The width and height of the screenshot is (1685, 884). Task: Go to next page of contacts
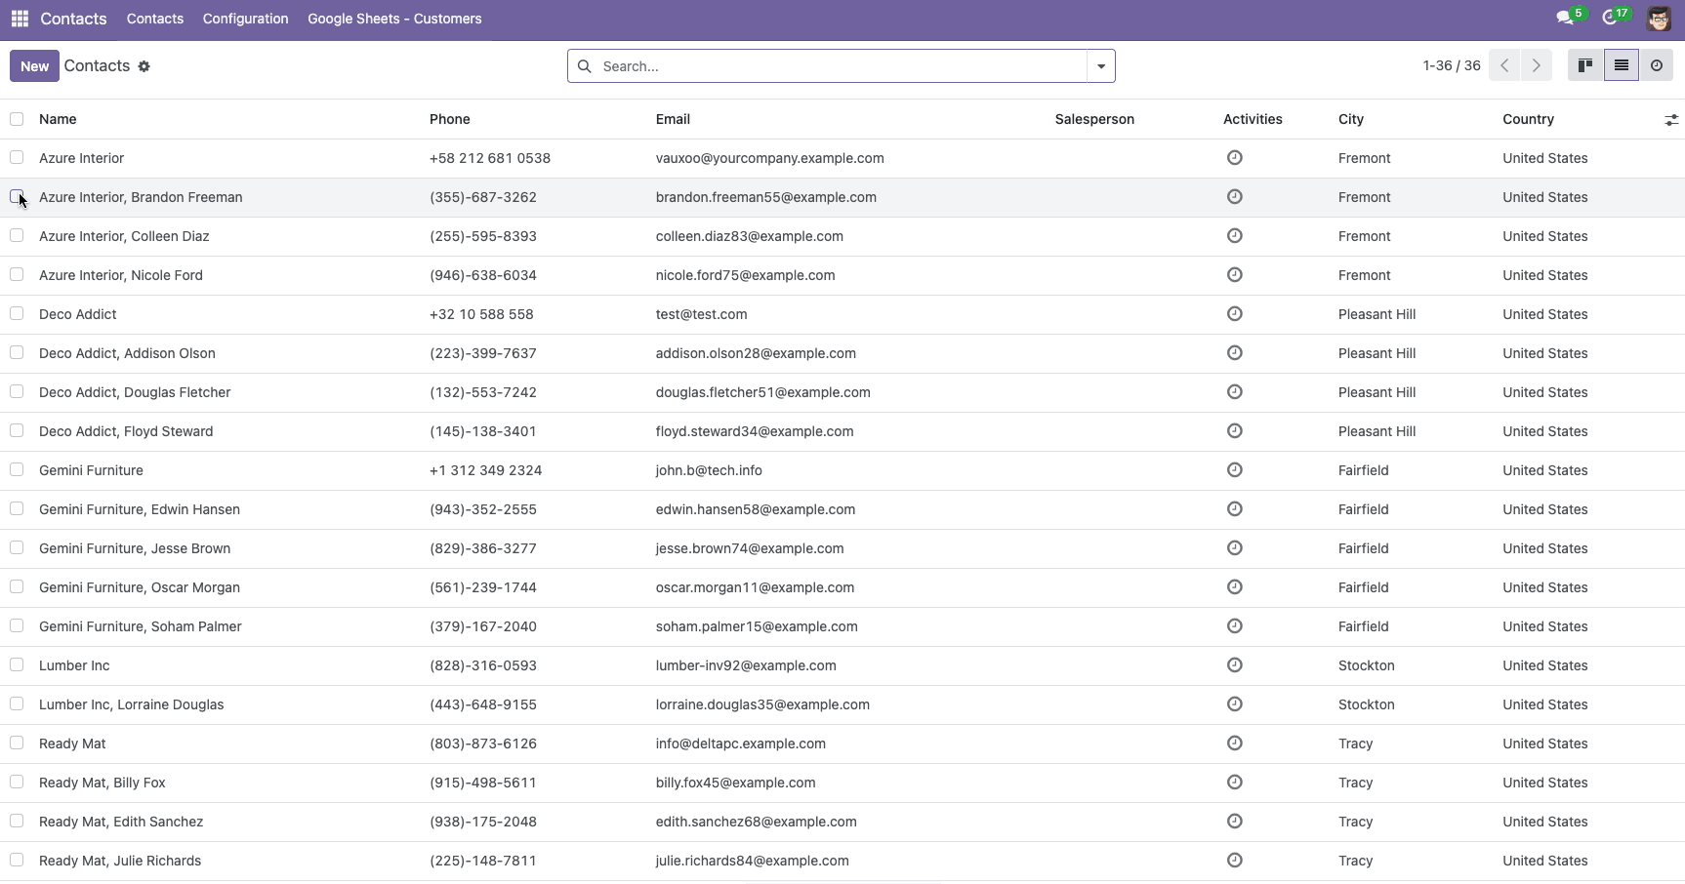[1537, 65]
